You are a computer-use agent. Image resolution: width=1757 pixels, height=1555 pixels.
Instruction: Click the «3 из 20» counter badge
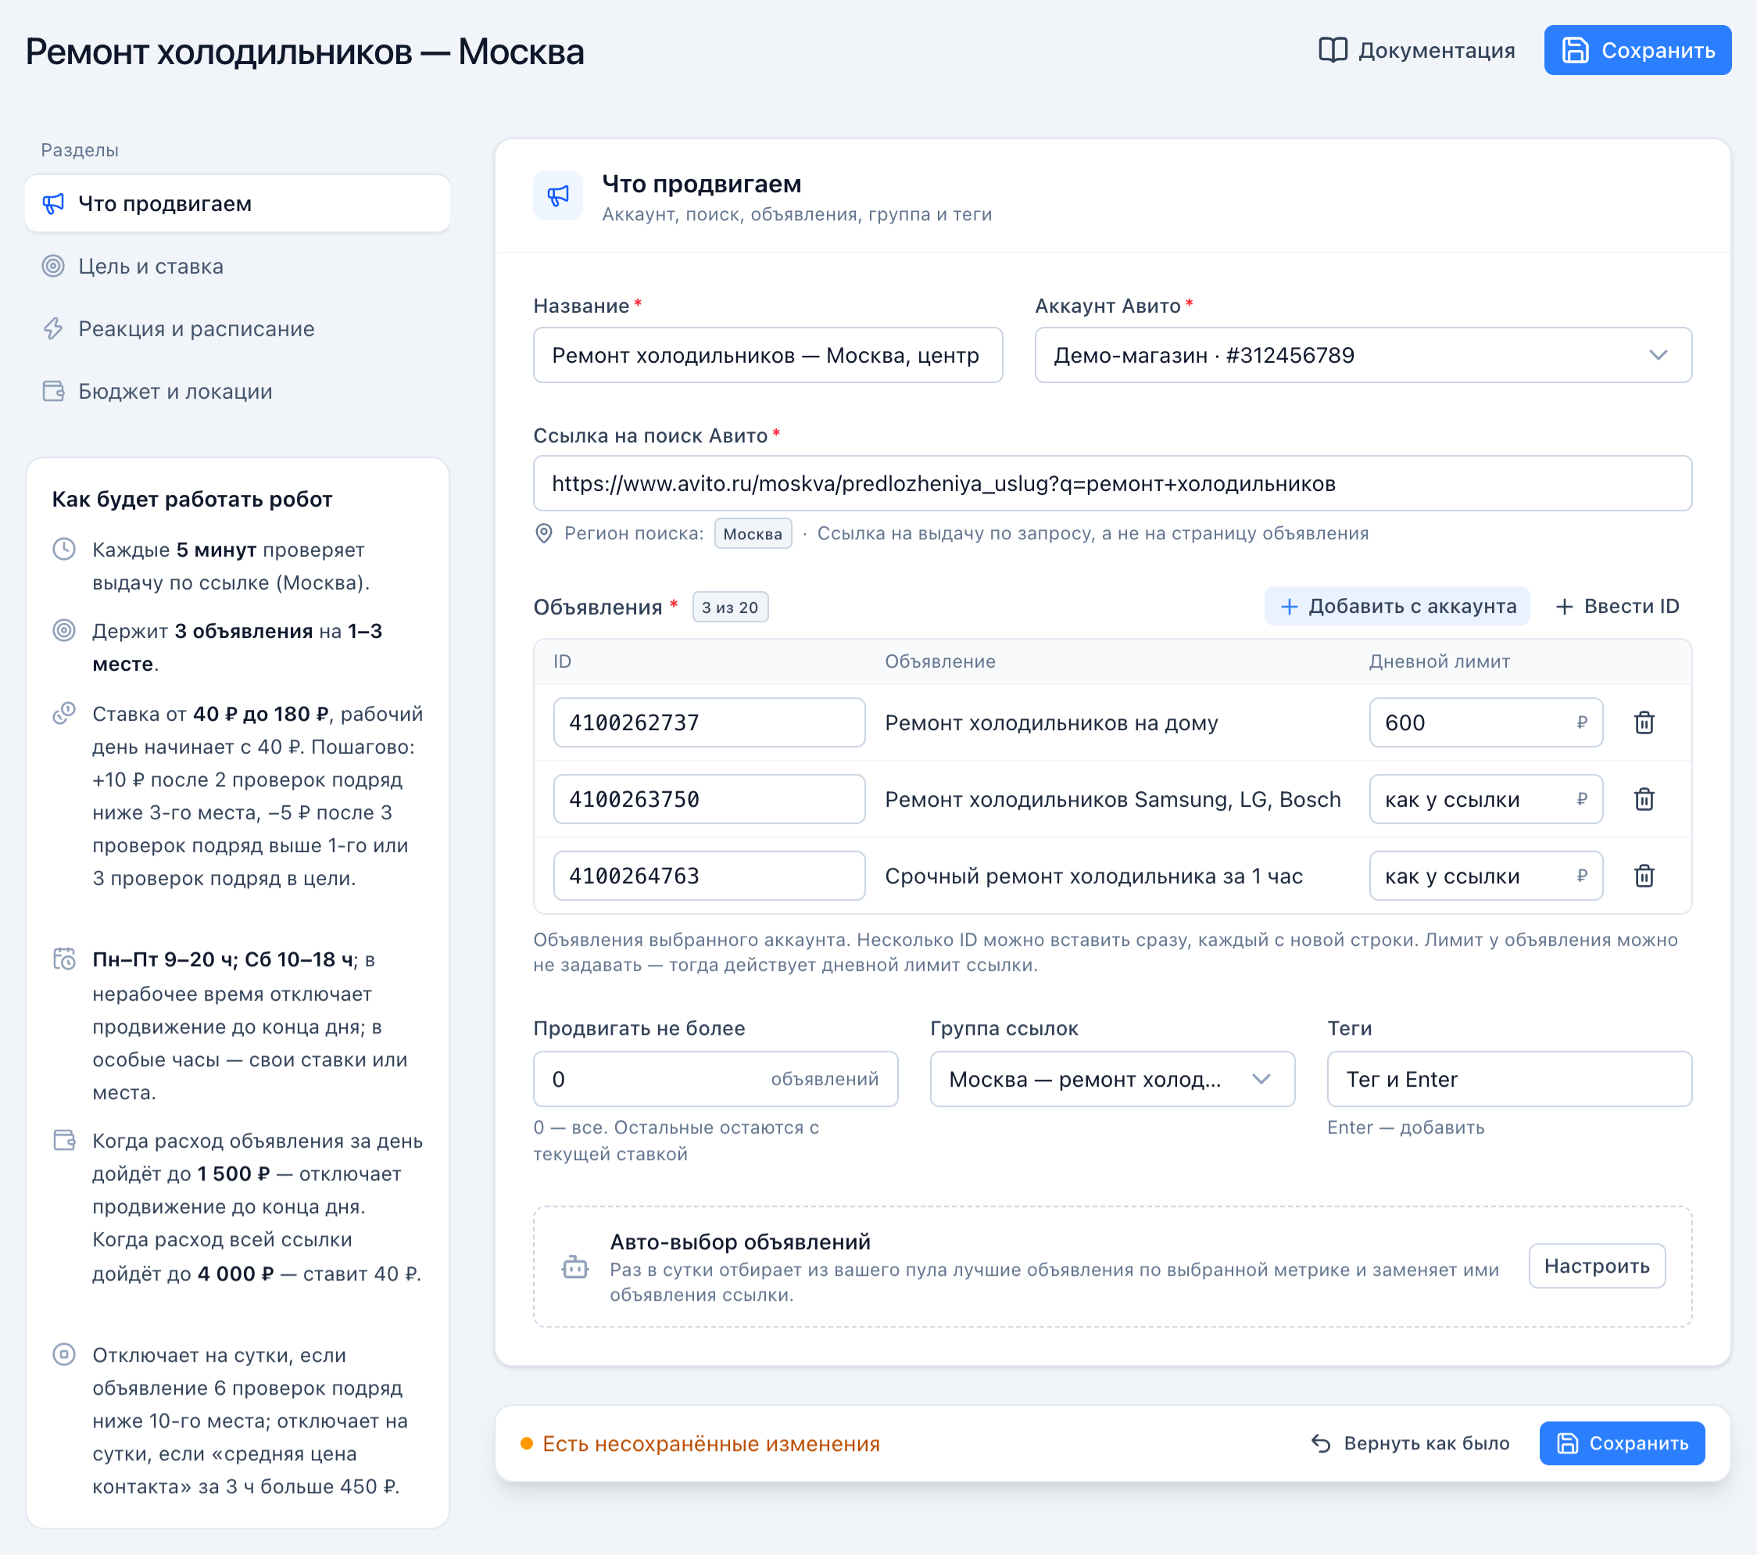[x=730, y=607]
